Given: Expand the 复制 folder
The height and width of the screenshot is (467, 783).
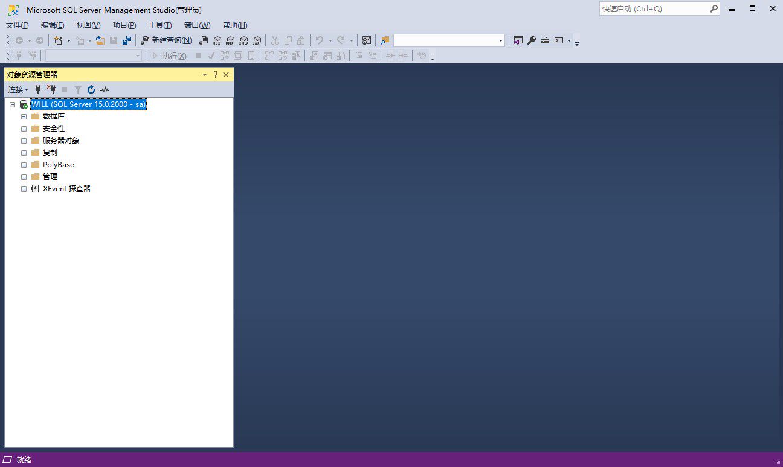Looking at the screenshot, I should click(24, 153).
